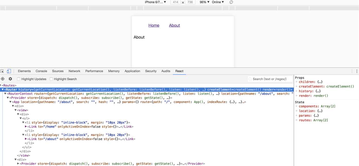The height and width of the screenshot is (166, 359).
Task: Open the iPhone 6/7 device dropdown
Action: pos(155,2)
